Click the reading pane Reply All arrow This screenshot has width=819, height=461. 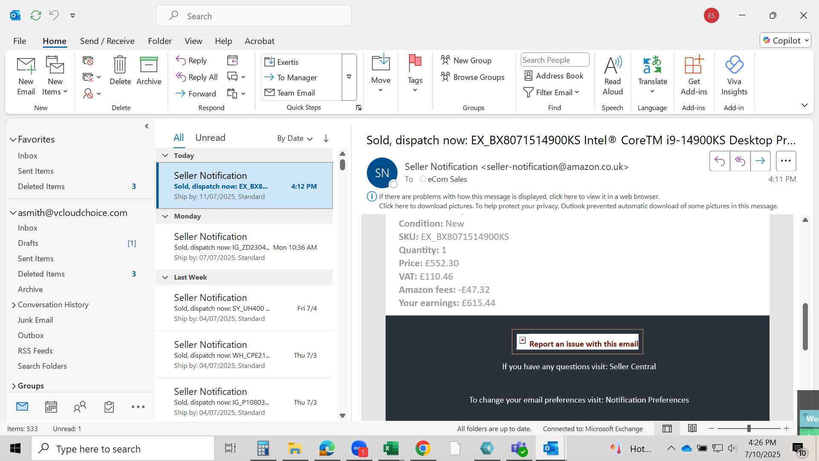pos(740,161)
